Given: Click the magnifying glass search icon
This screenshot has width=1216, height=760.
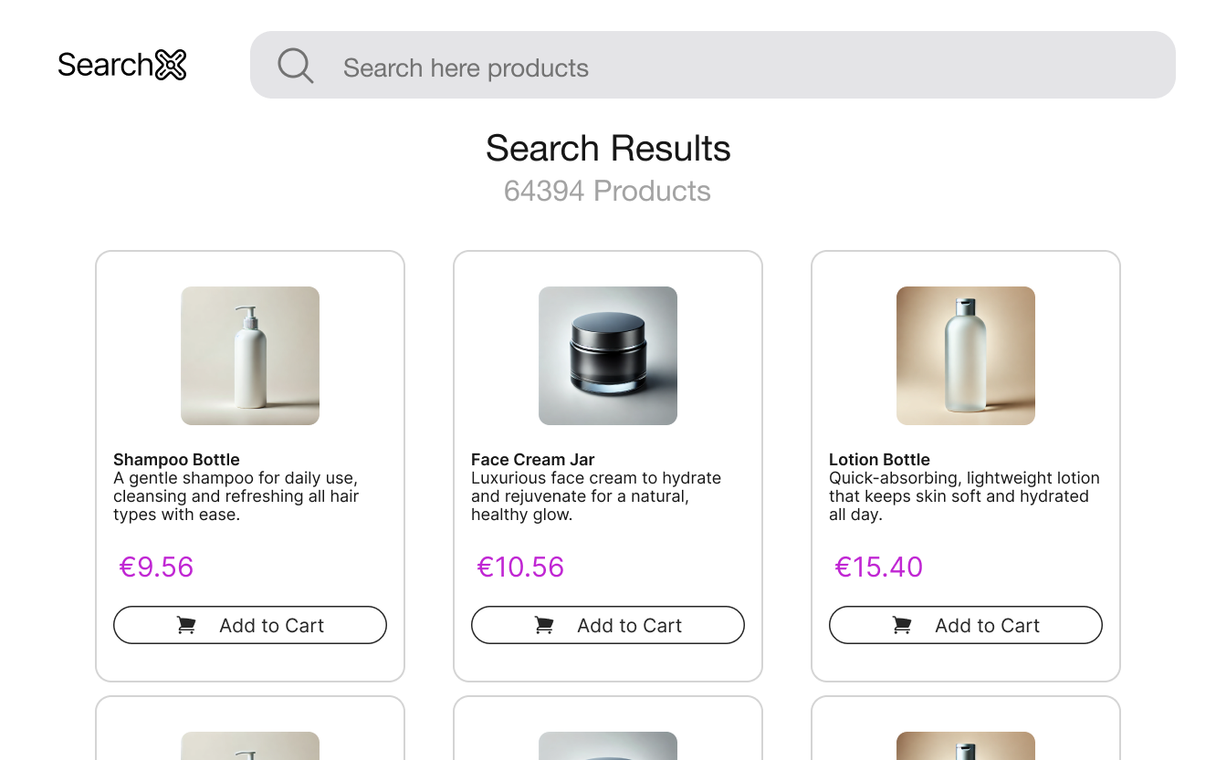Looking at the screenshot, I should (295, 65).
